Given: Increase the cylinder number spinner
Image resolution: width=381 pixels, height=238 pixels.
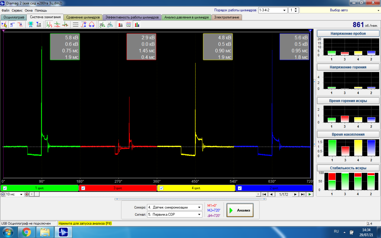Looking at the screenshot, I should coord(296,9).
